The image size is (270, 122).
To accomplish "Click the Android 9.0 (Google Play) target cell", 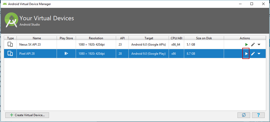I will (149, 54).
